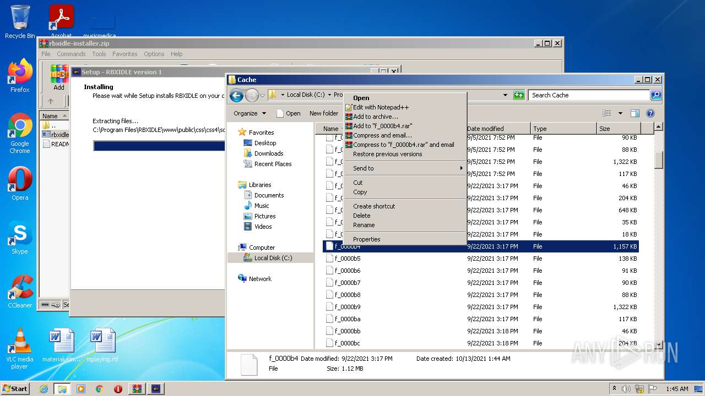Select Add to archive... menu entry
Viewport: 705px width, 396px height.
(404, 117)
